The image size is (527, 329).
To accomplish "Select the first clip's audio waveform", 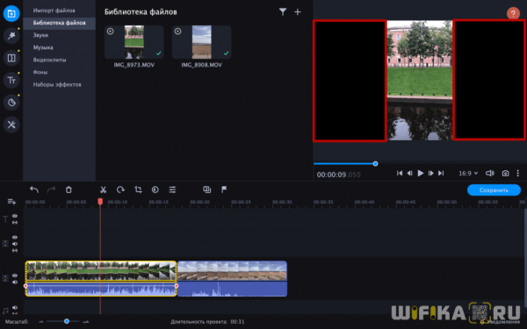I will (x=101, y=289).
